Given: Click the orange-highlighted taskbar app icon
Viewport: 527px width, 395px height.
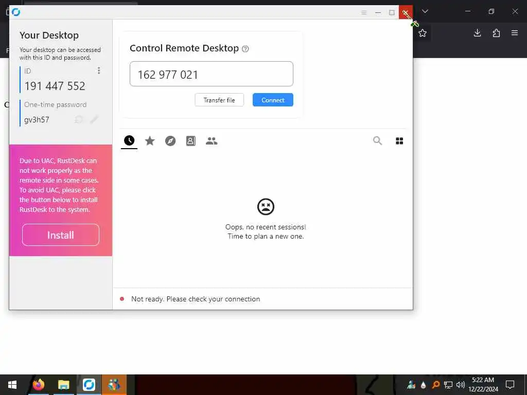Looking at the screenshot, I should click(x=114, y=385).
